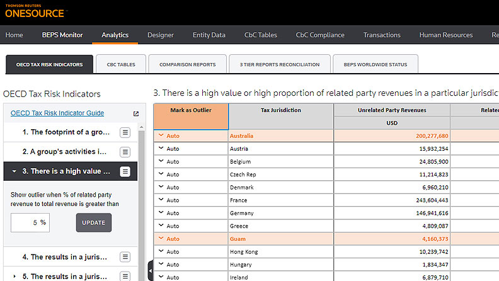499x281 pixels.
Task: Collapse the left panel with splitter arrow
Action: click(150, 271)
